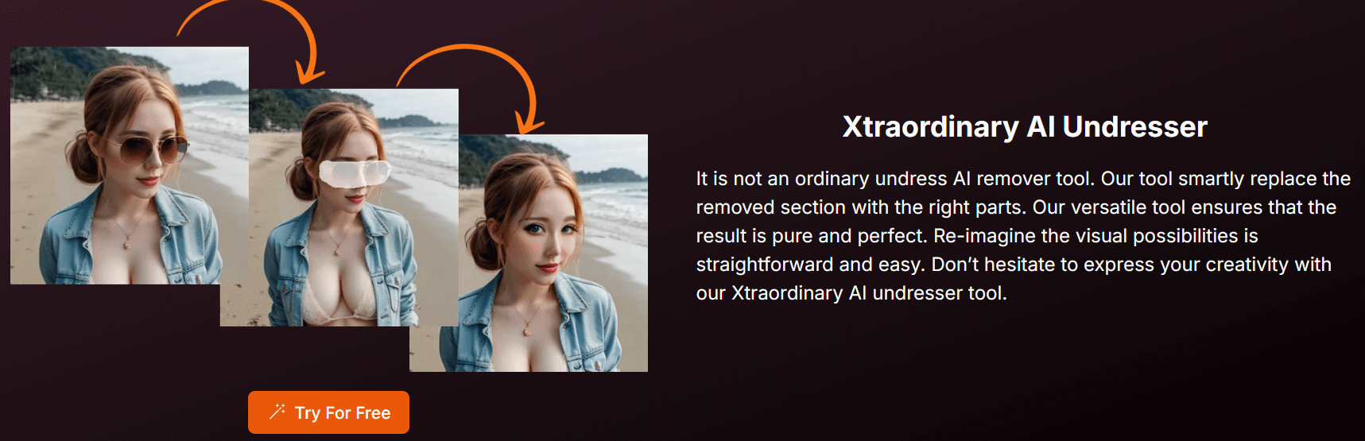1365x441 pixels.
Task: Click the Try For Free button
Action: (x=328, y=412)
